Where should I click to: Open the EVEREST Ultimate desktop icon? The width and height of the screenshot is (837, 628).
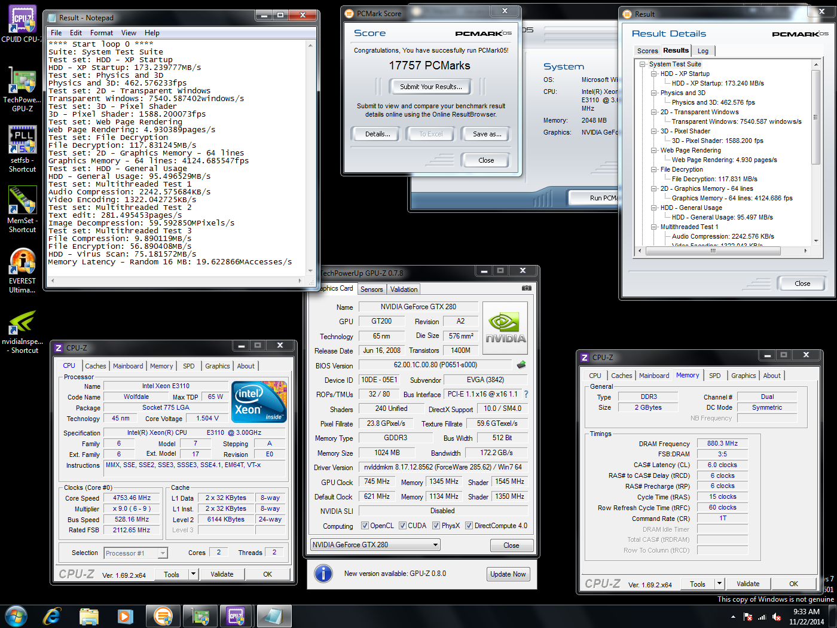(22, 270)
